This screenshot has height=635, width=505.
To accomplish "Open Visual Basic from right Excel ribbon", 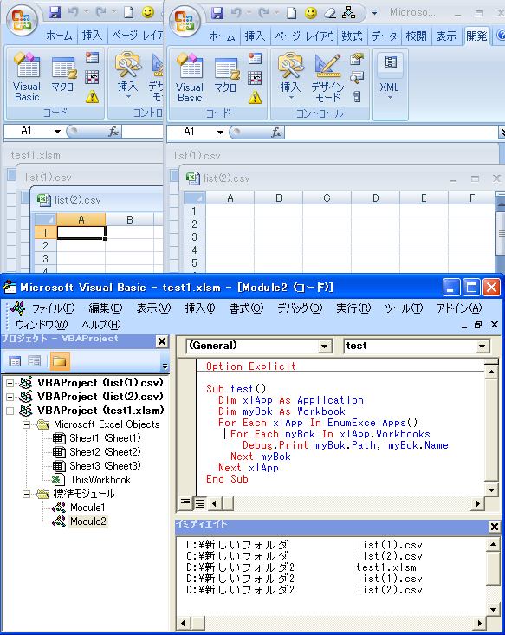I will 190,77.
